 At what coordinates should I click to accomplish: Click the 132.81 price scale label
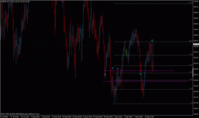tap(196, 63)
